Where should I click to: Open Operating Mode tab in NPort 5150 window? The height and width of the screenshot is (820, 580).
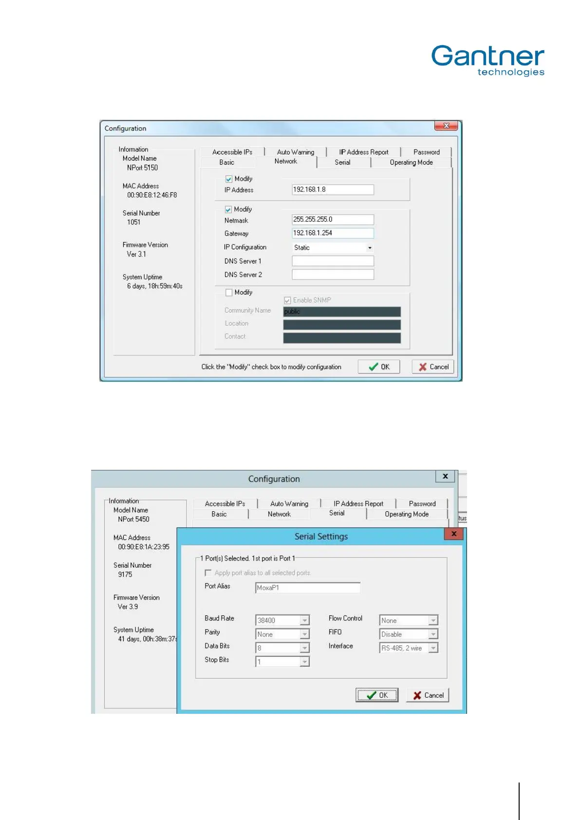412,162
